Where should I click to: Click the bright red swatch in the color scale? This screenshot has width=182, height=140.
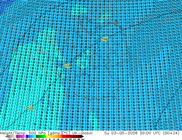(x=63, y=136)
